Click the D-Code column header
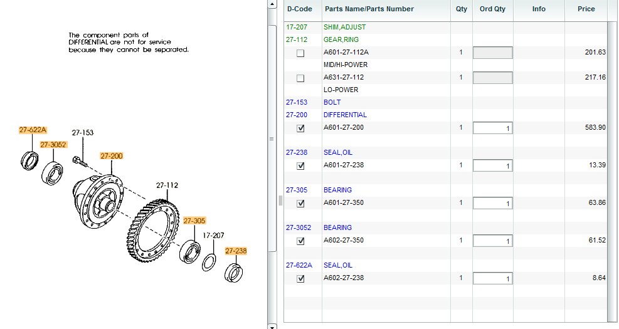 click(x=299, y=9)
